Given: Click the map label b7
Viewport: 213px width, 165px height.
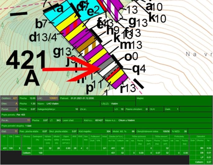Looking at the screenshot, I should (41, 24).
